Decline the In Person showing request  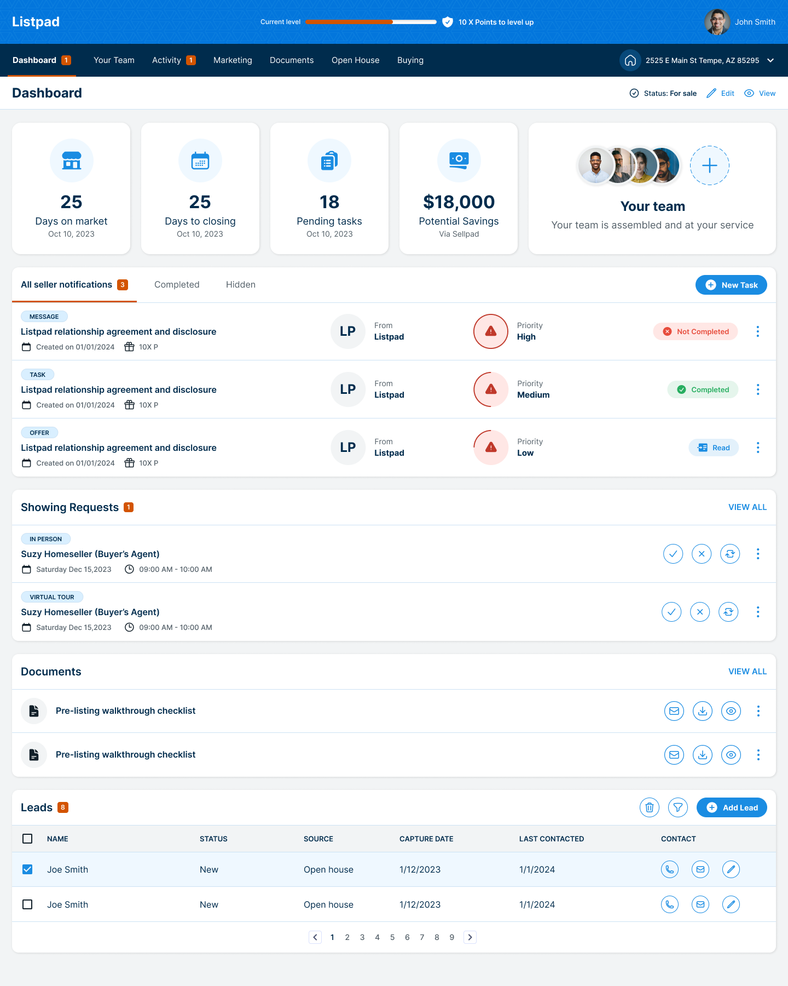(702, 554)
